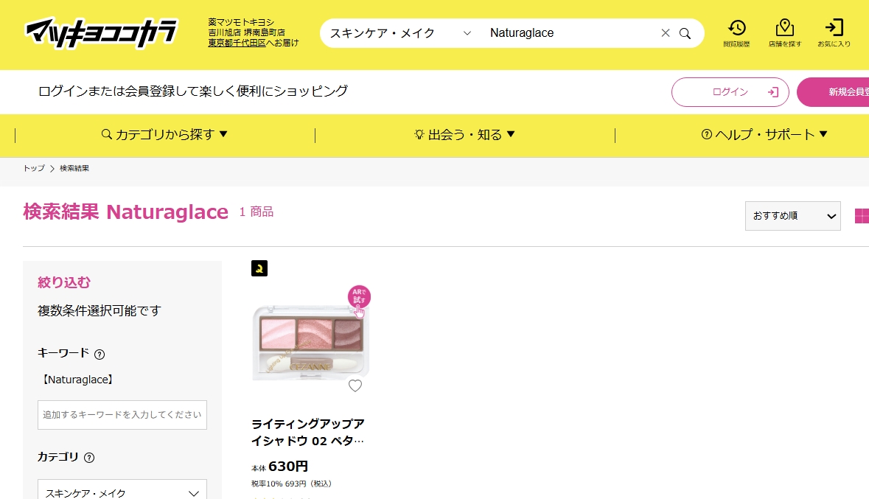Open the Matsukiyo Cocokara logo homepage
The height and width of the screenshot is (499, 869).
pos(101,32)
